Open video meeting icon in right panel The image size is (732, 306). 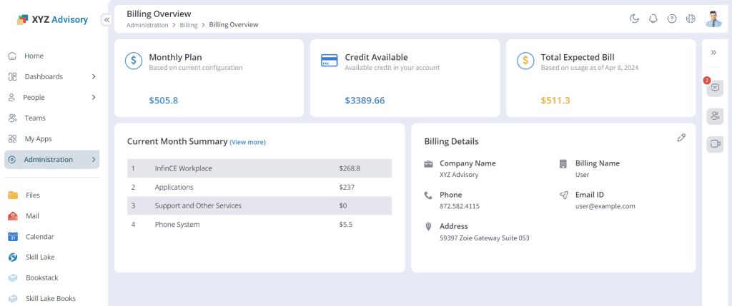click(715, 143)
